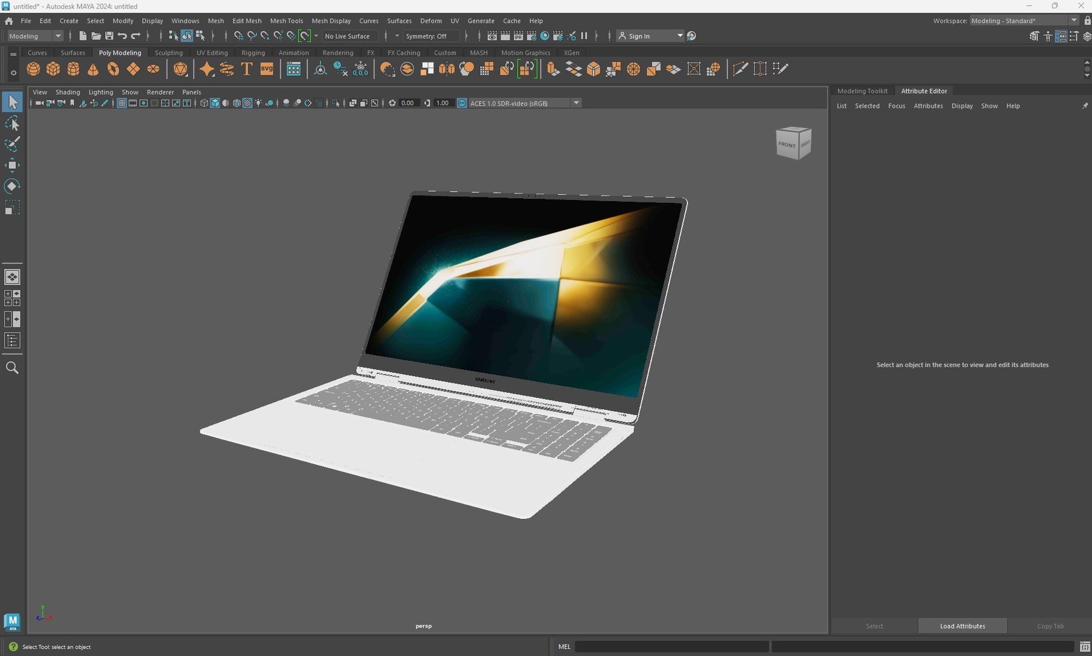Select the Lasso tool in Tool Box
Screen dimensions: 1092x656
(x=12, y=124)
